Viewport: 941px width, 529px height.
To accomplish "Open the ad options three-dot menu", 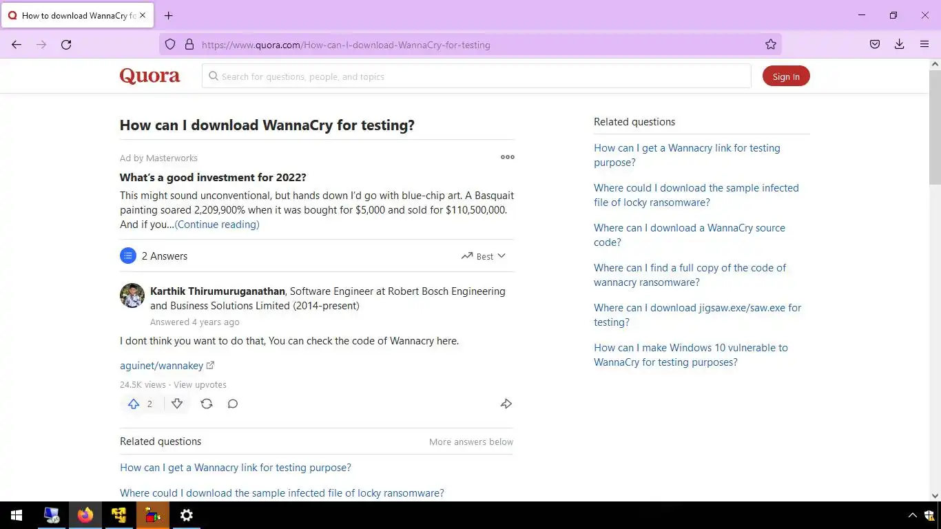I will (508, 157).
